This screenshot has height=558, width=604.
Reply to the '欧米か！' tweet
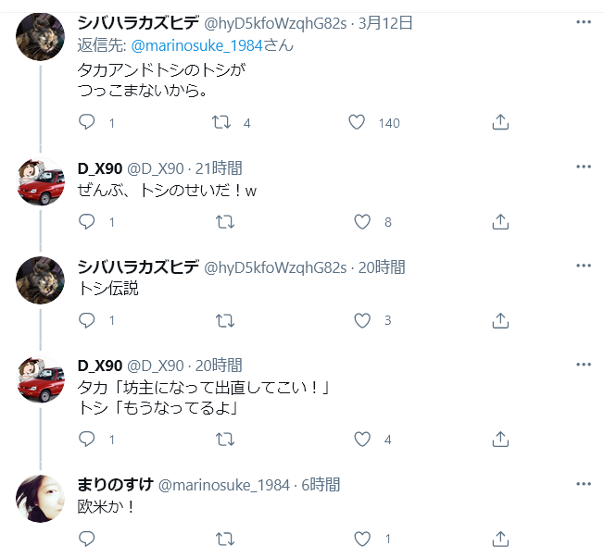87,539
